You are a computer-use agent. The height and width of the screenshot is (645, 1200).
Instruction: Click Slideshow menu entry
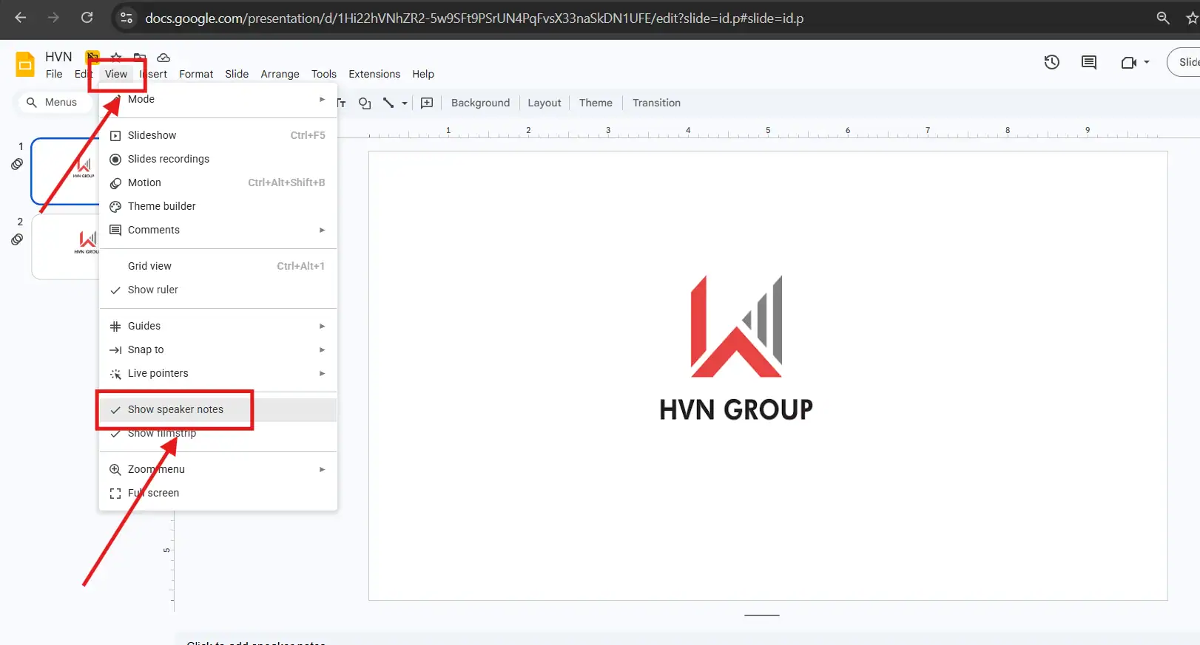coord(218,135)
